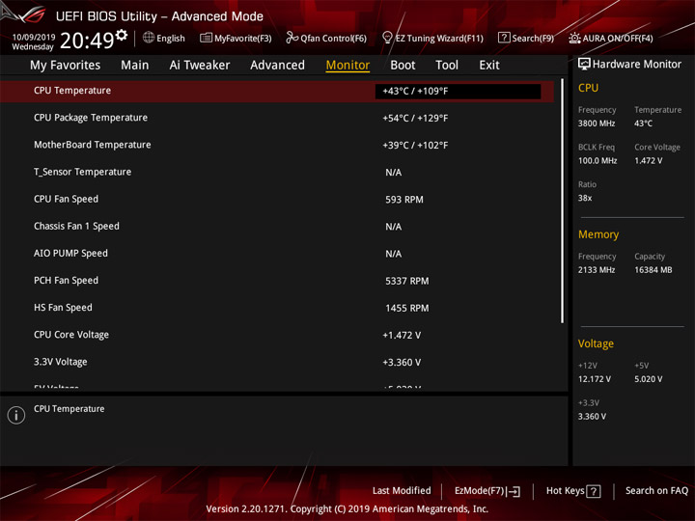The image size is (695, 521).
Task: Click the 12.172 V reading
Action: tap(595, 379)
